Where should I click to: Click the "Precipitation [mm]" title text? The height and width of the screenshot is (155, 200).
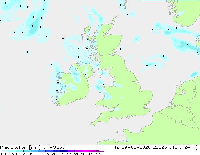[21, 147]
